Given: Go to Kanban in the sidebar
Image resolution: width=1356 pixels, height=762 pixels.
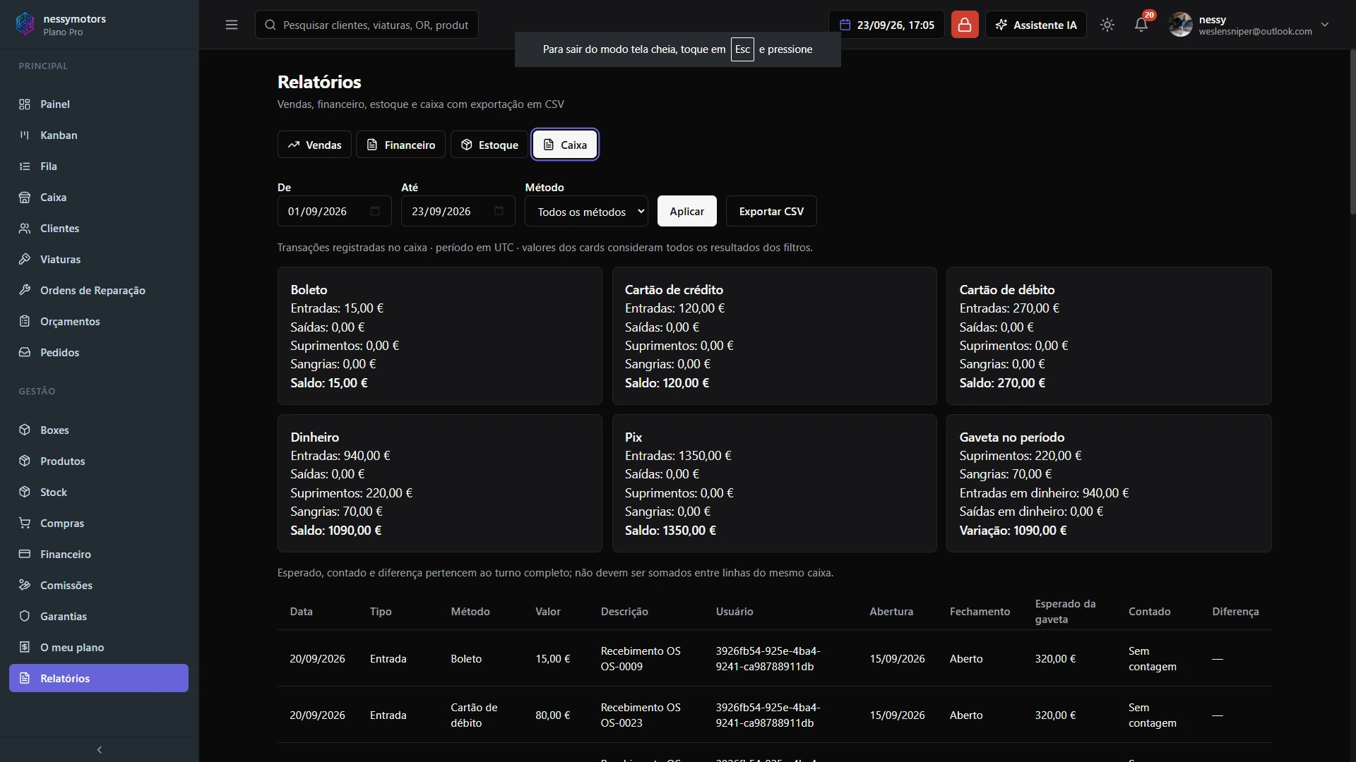Looking at the screenshot, I should [99, 135].
